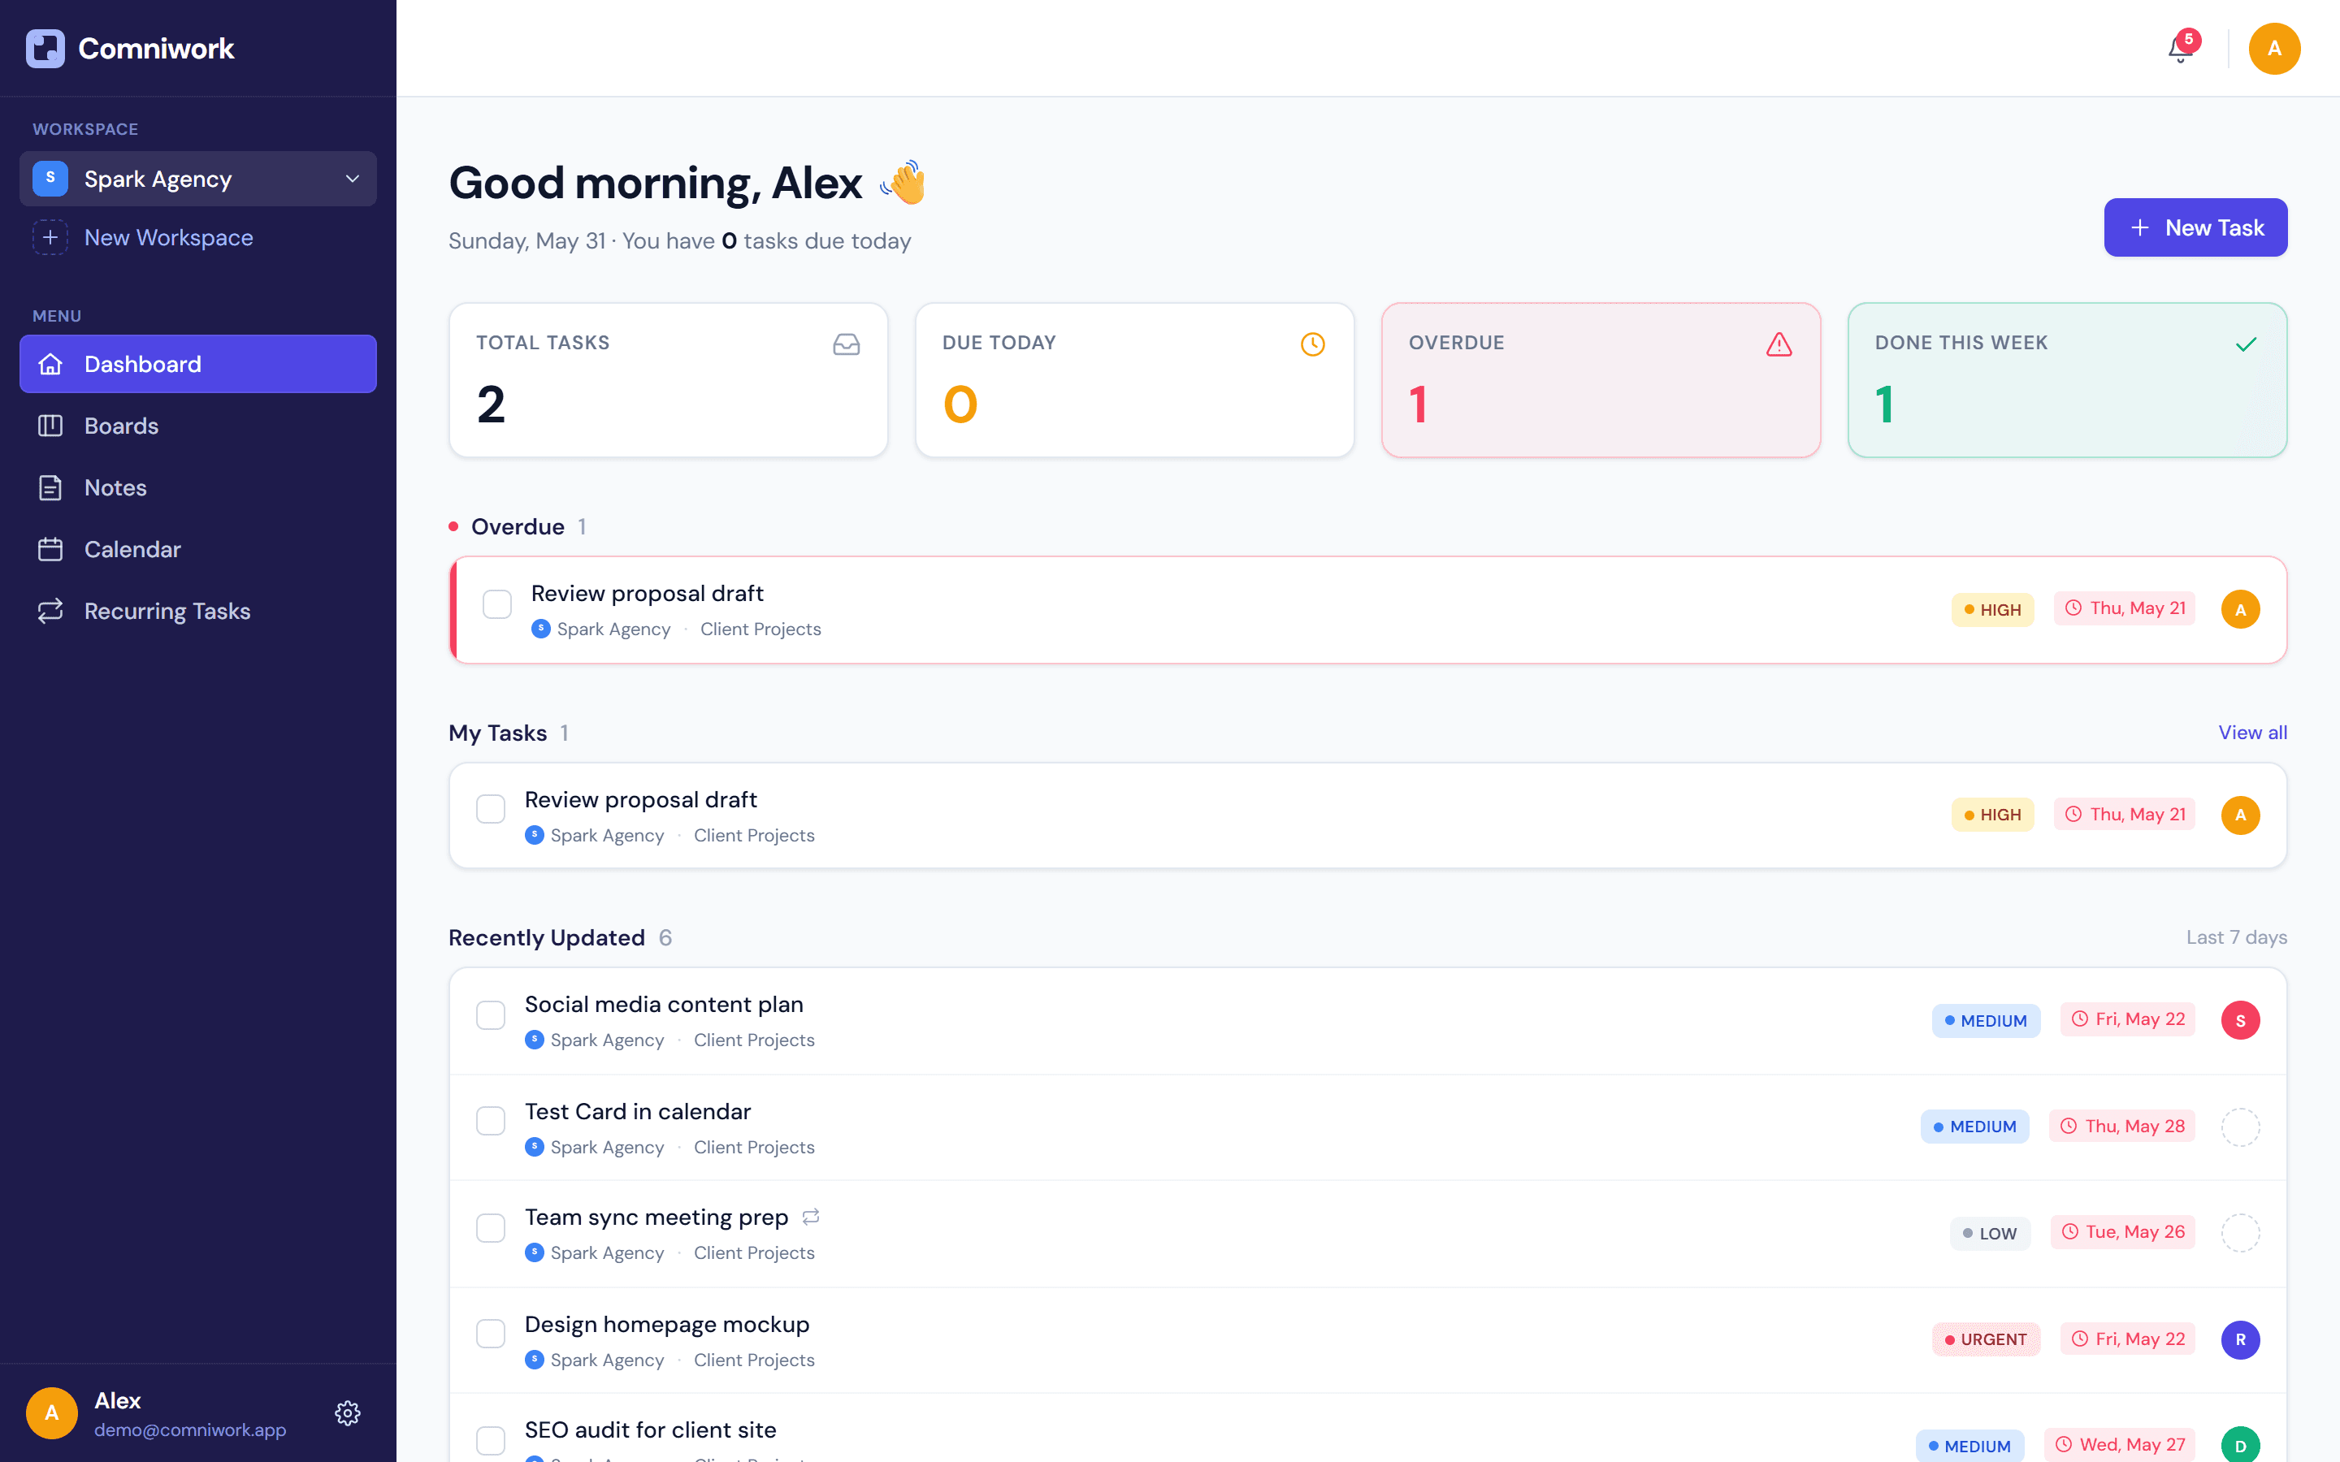The height and width of the screenshot is (1462, 2340).
Task: Open the Done This Week stat card
Action: pos(2066,380)
